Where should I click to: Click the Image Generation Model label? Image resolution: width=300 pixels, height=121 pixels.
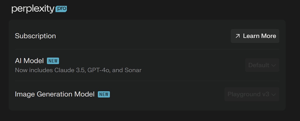[x=55, y=94]
